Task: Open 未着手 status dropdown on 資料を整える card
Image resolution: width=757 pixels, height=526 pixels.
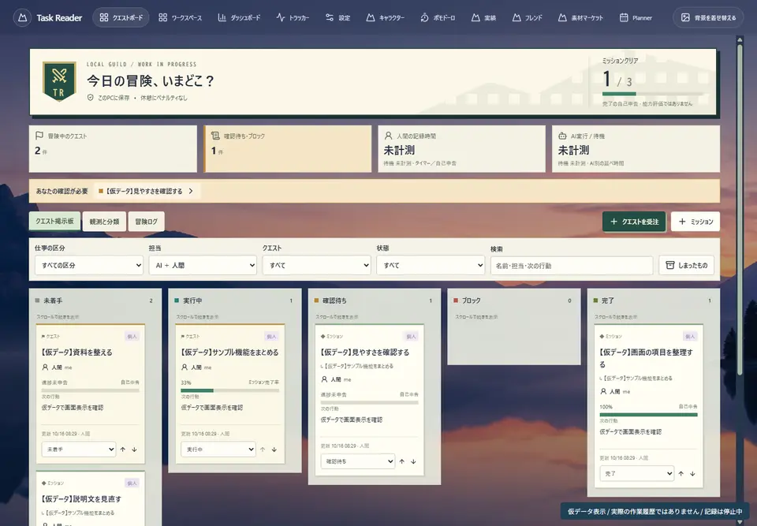Action: 79,450
